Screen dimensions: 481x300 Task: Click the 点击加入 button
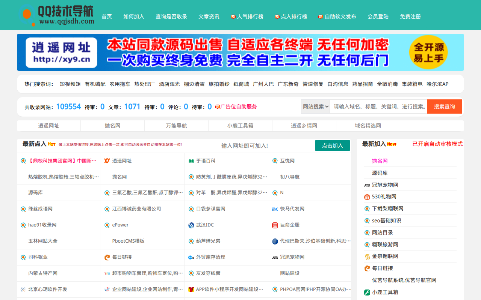coord(332,145)
